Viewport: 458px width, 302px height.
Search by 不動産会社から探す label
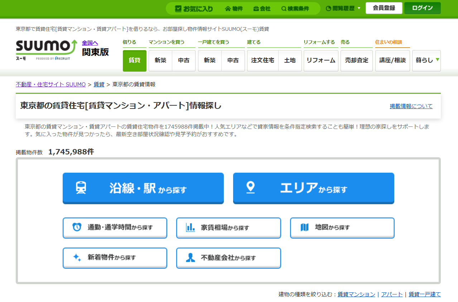[228, 258]
